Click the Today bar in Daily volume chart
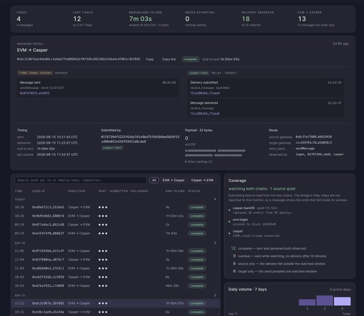This screenshot has height=316, width=364. pos(342,301)
